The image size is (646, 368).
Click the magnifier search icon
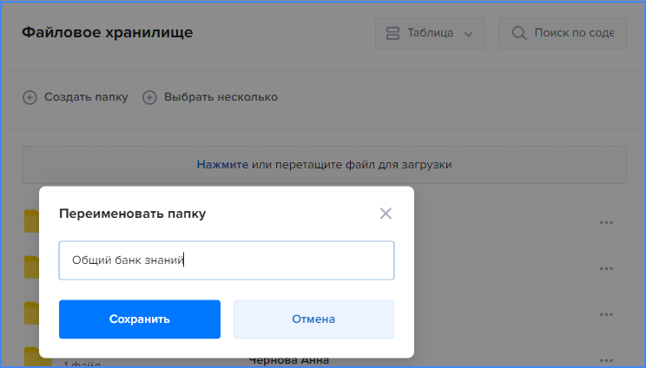[519, 33]
